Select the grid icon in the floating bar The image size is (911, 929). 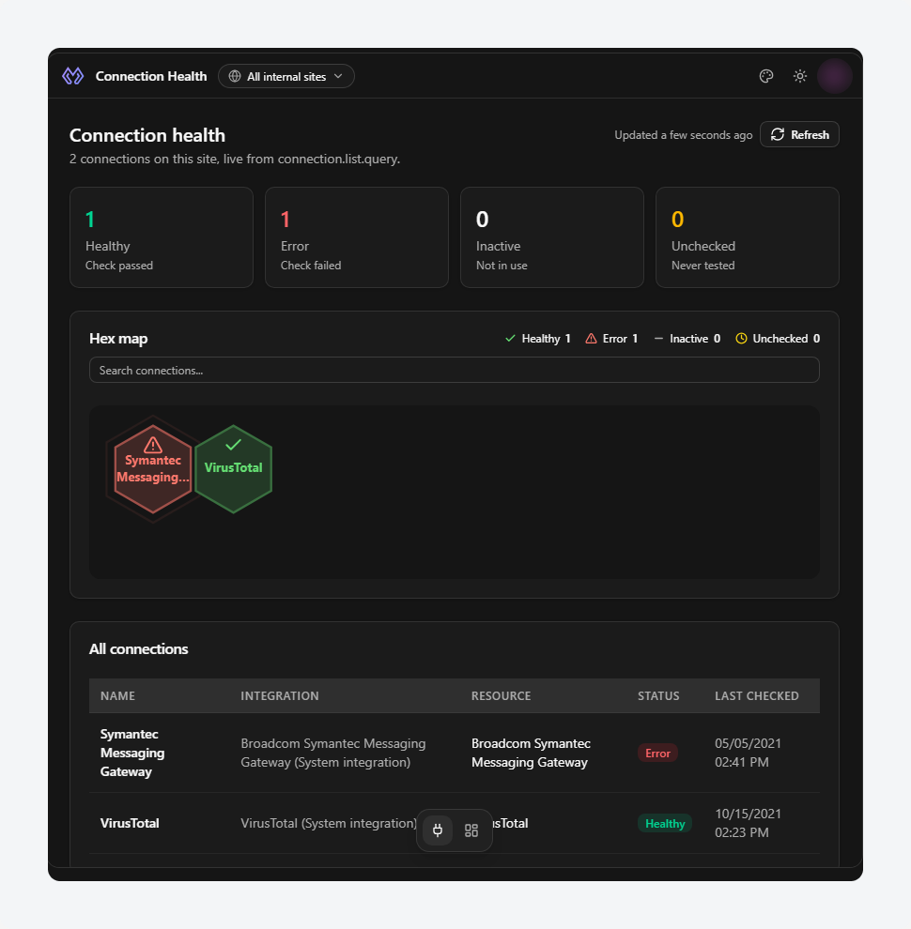(471, 830)
